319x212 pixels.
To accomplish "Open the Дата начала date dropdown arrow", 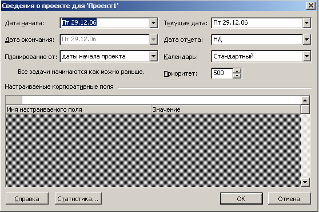I will pos(154,23).
